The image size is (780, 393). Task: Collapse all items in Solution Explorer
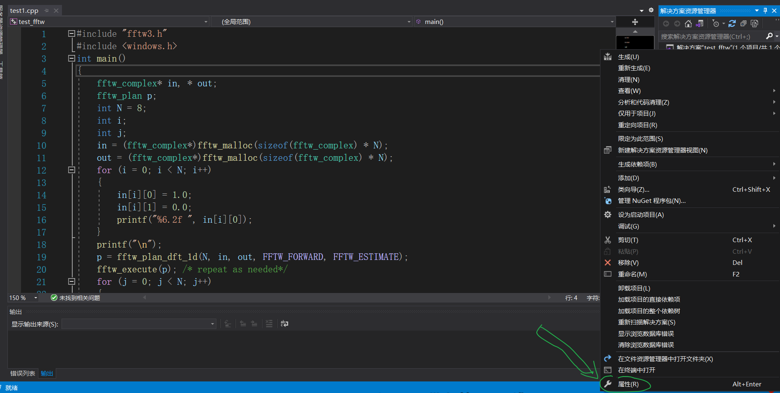click(x=743, y=24)
